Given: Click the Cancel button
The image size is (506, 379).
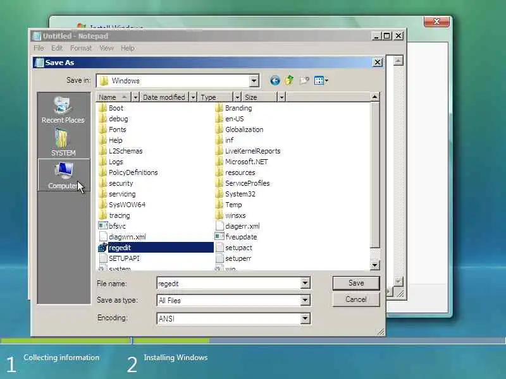Looking at the screenshot, I should 356,299.
